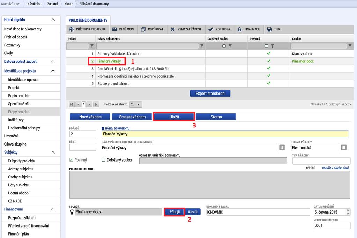The width and height of the screenshot is (357, 238).
Task: Go to last page of list
Action: pos(96,104)
